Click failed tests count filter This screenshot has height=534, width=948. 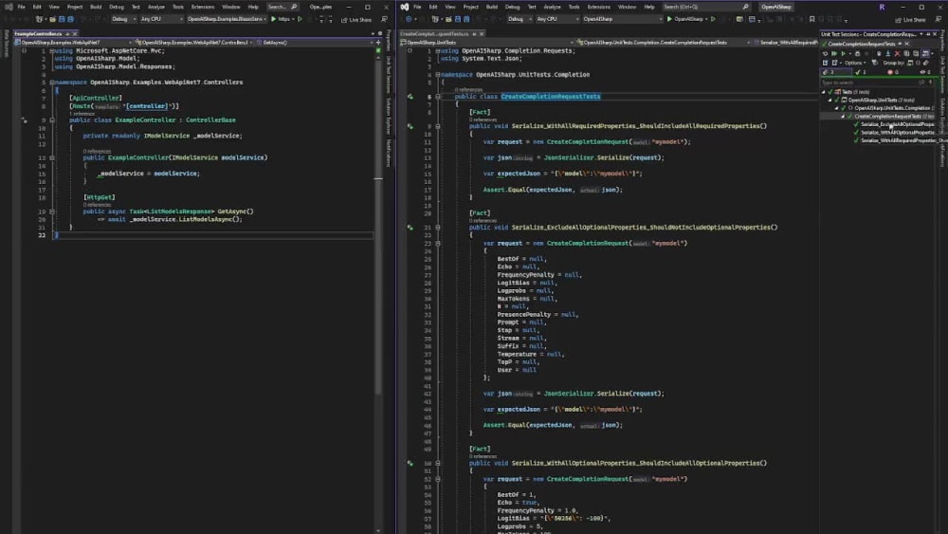point(893,72)
